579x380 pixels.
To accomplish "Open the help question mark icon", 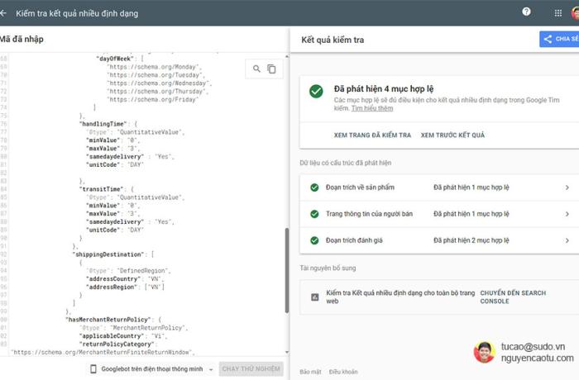I will pyautogui.click(x=526, y=12).
